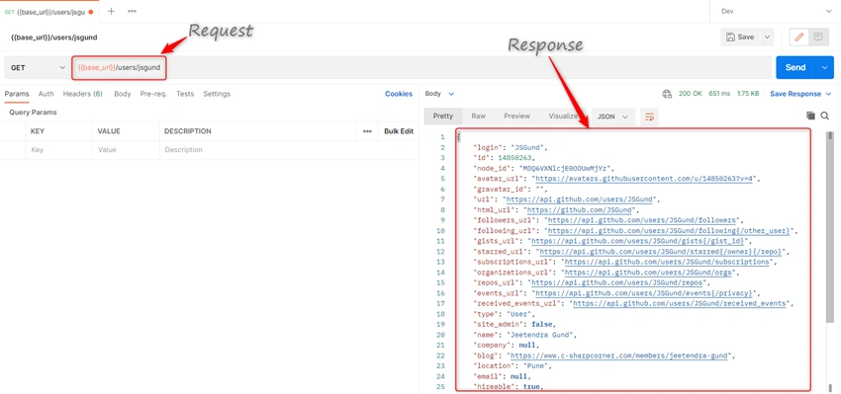The width and height of the screenshot is (841, 394).
Task: Open the followers_url link
Action: tap(642, 220)
